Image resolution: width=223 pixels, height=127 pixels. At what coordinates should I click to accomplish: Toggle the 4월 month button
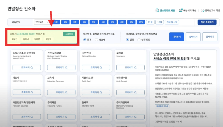(84, 22)
